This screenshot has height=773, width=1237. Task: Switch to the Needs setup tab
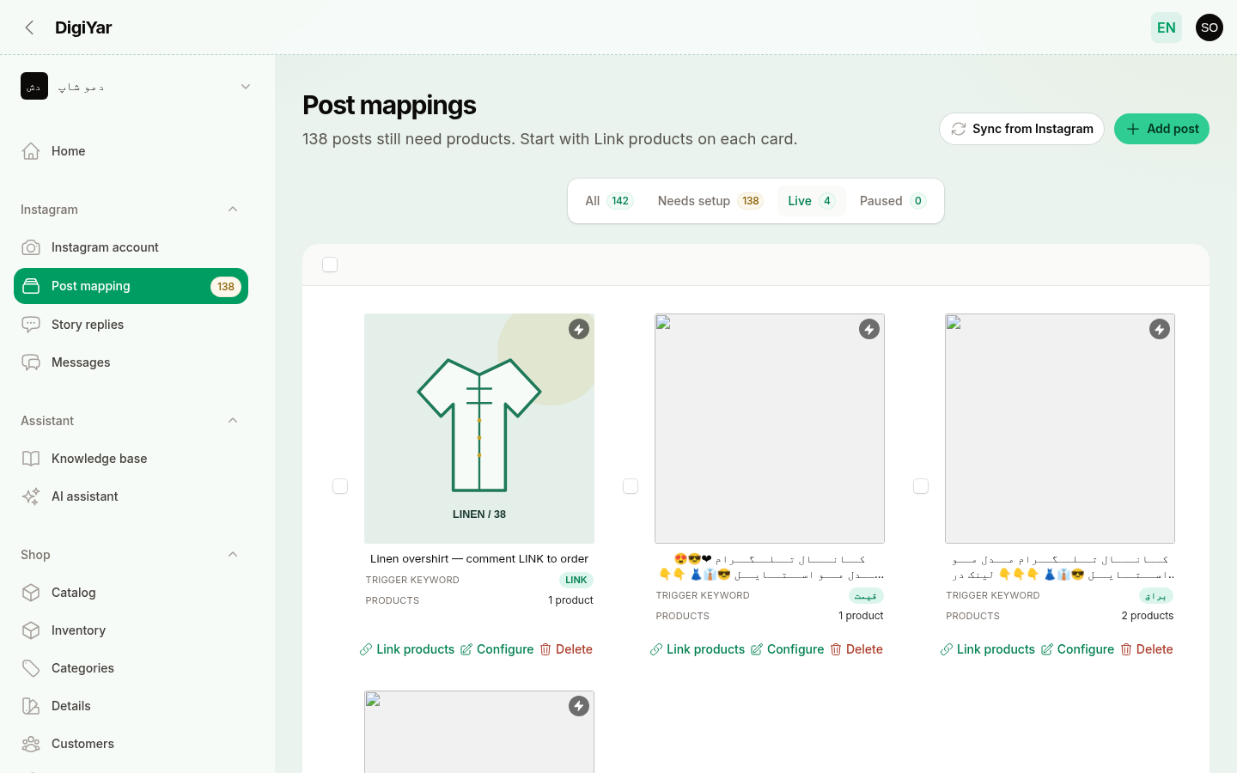point(710,201)
